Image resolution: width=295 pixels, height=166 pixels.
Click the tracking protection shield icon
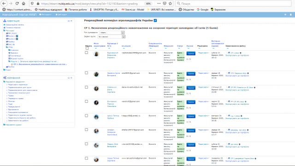32,3
